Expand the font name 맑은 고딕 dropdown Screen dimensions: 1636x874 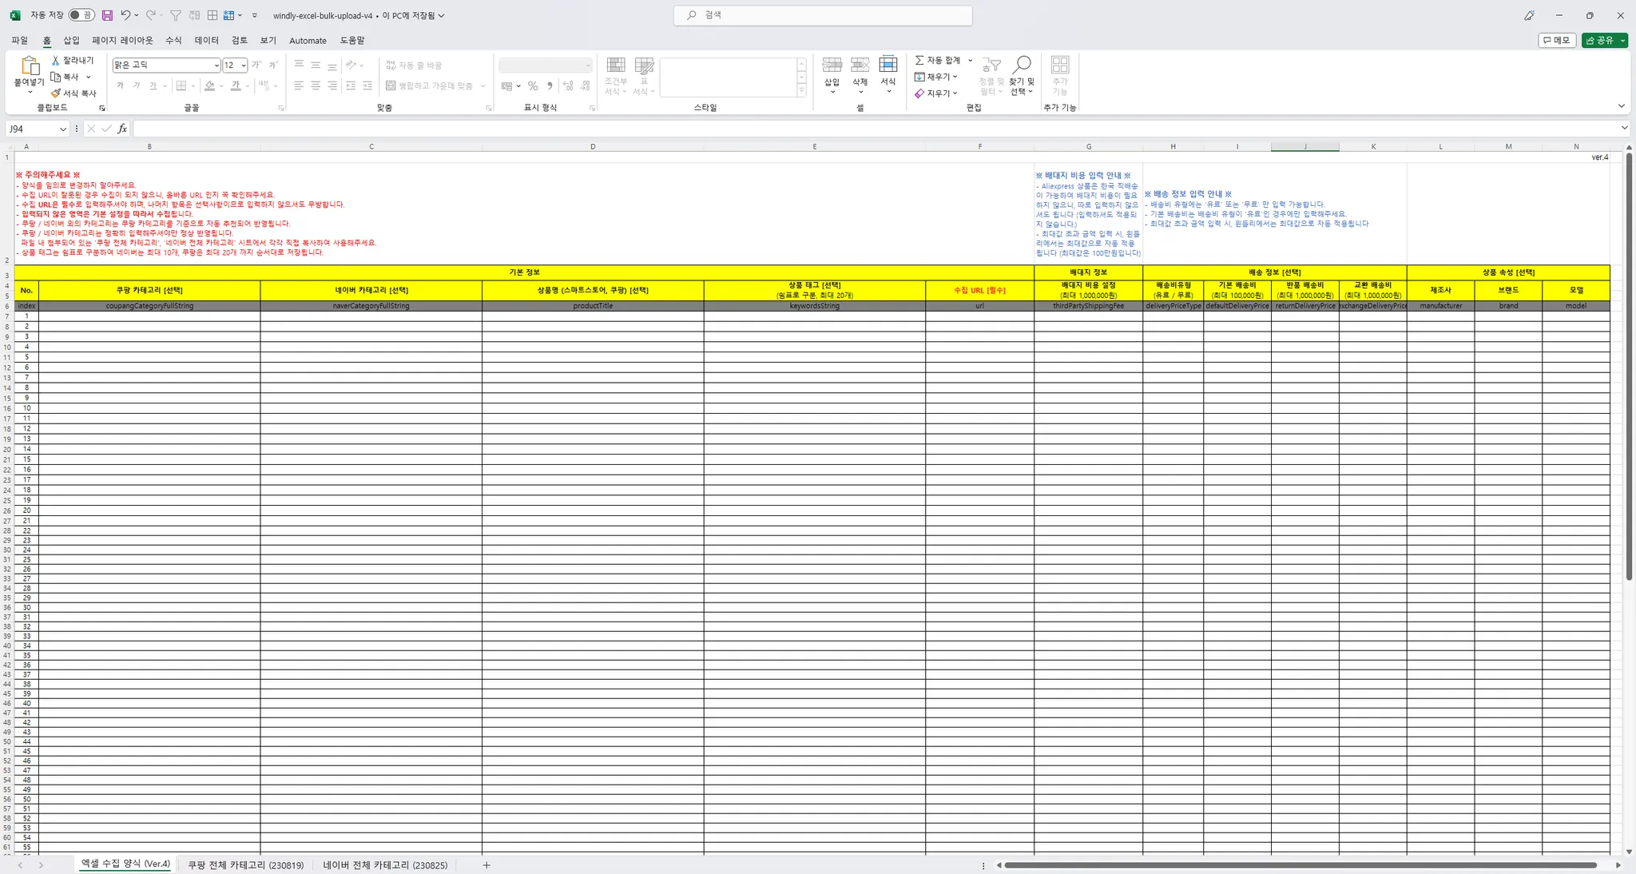coord(216,66)
